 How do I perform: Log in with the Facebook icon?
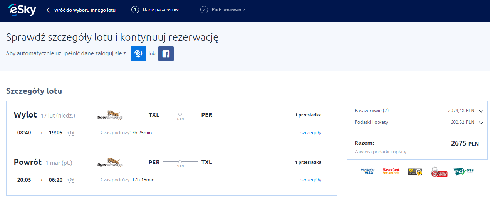pos(166,54)
